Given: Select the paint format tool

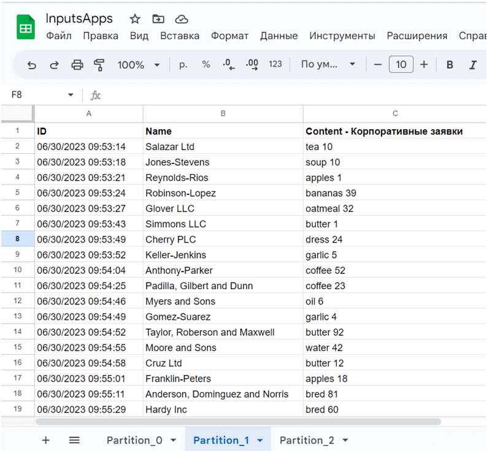Looking at the screenshot, I should (x=99, y=65).
